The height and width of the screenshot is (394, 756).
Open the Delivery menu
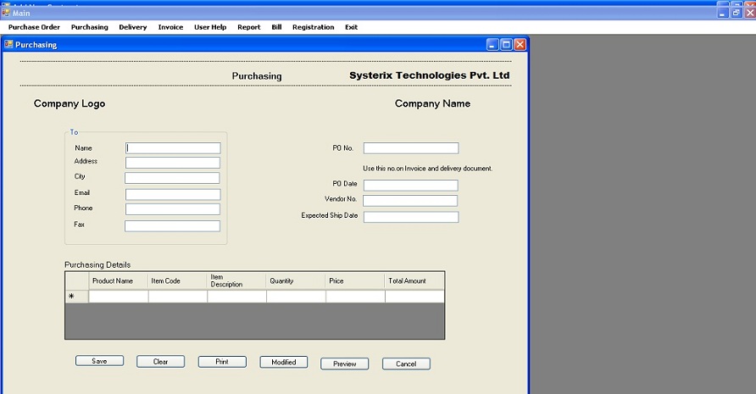click(132, 27)
